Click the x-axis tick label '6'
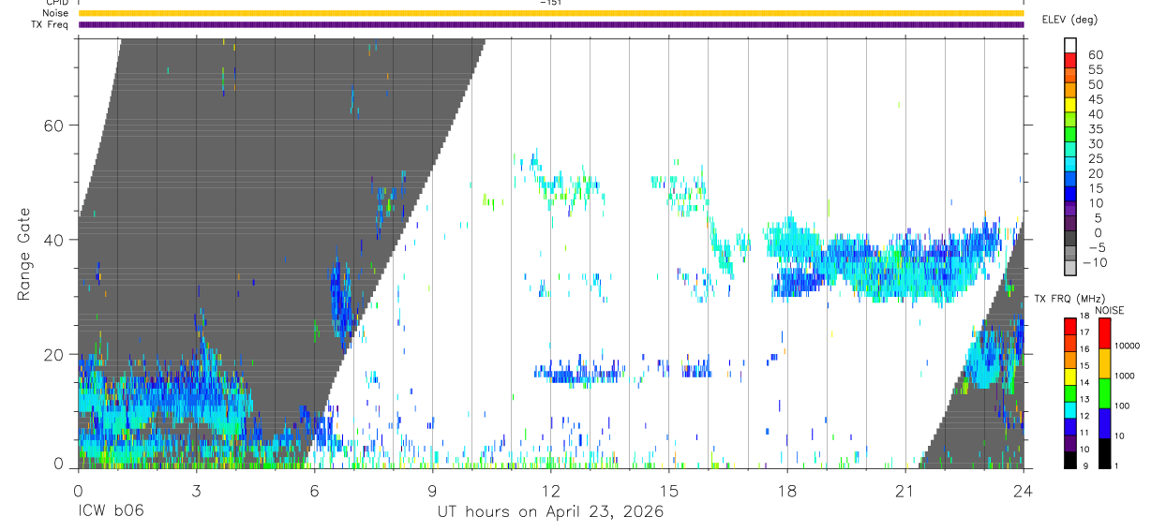 pos(313,490)
